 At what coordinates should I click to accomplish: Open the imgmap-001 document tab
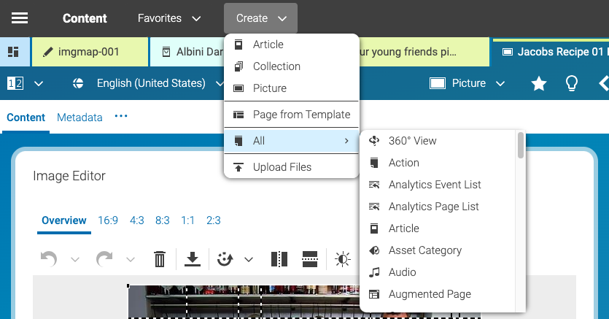[x=90, y=52]
